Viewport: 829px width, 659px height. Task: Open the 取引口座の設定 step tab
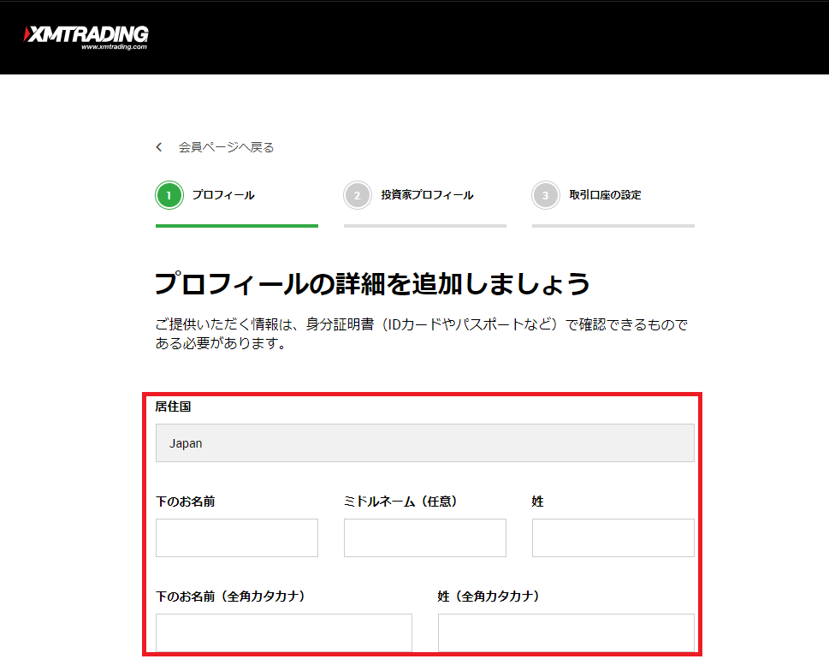point(605,195)
